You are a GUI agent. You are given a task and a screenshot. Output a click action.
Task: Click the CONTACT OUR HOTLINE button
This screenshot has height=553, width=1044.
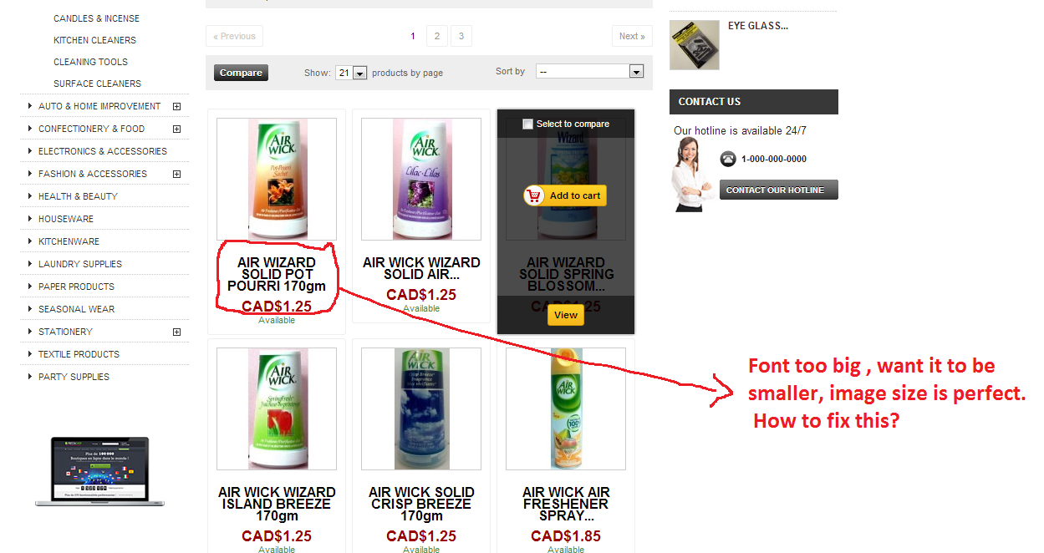tap(778, 190)
